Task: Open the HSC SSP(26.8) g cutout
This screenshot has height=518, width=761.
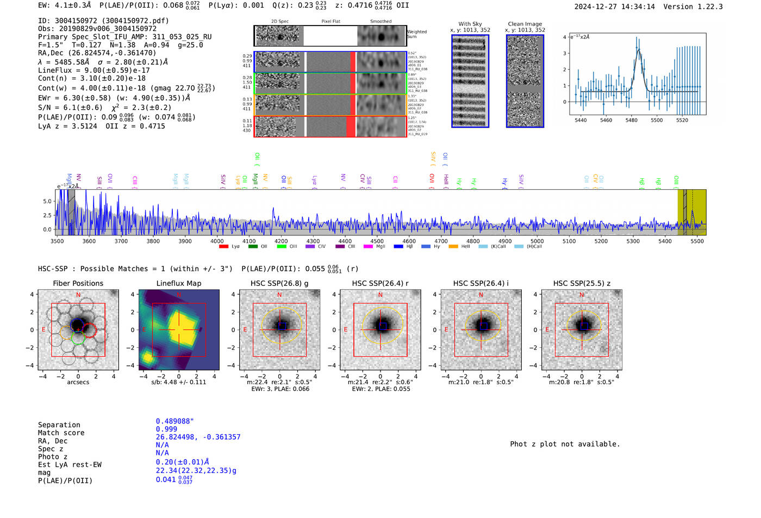Action: tap(279, 330)
